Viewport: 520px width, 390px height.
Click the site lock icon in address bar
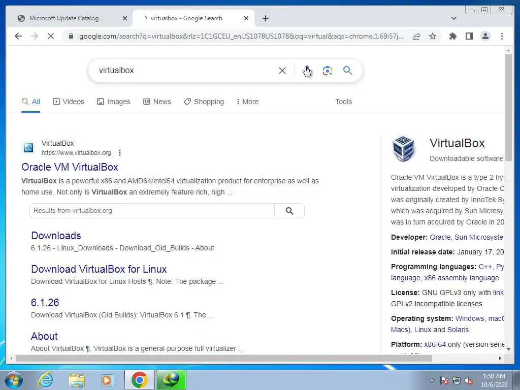coord(71,36)
